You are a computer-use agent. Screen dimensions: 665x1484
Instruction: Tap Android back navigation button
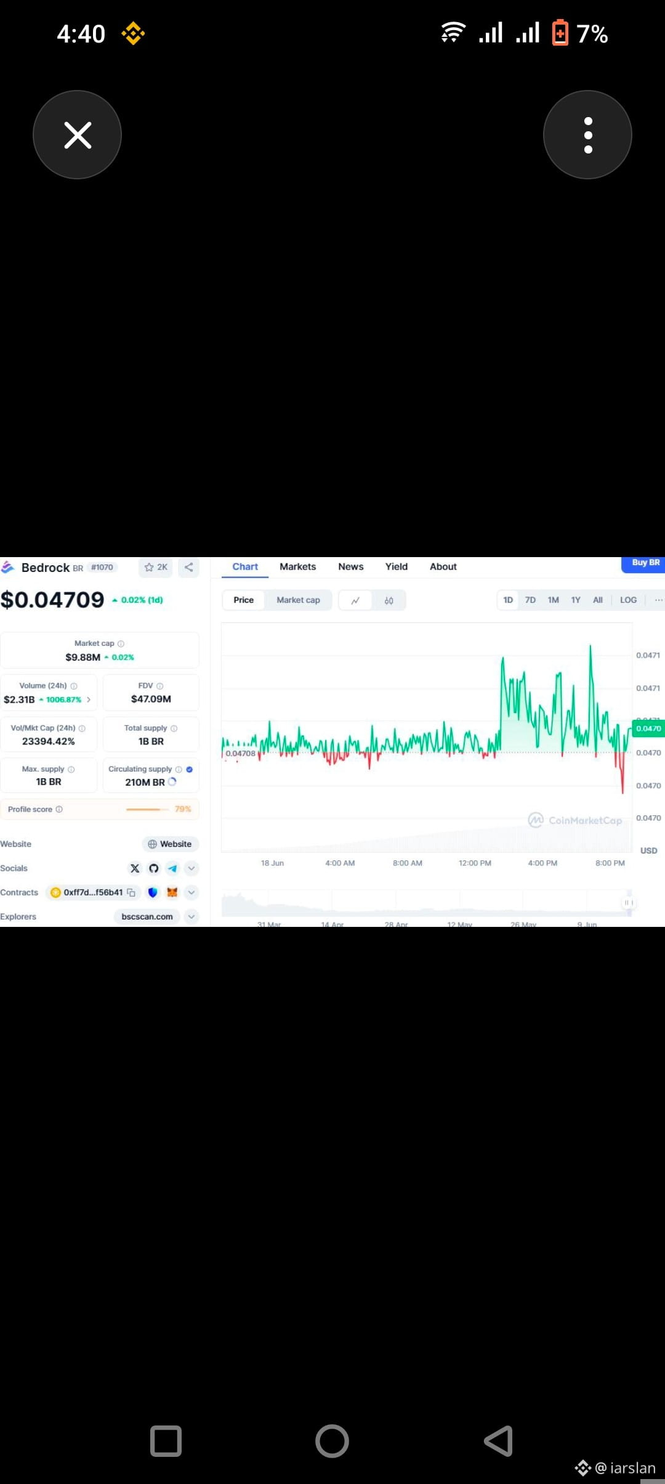click(x=498, y=1441)
